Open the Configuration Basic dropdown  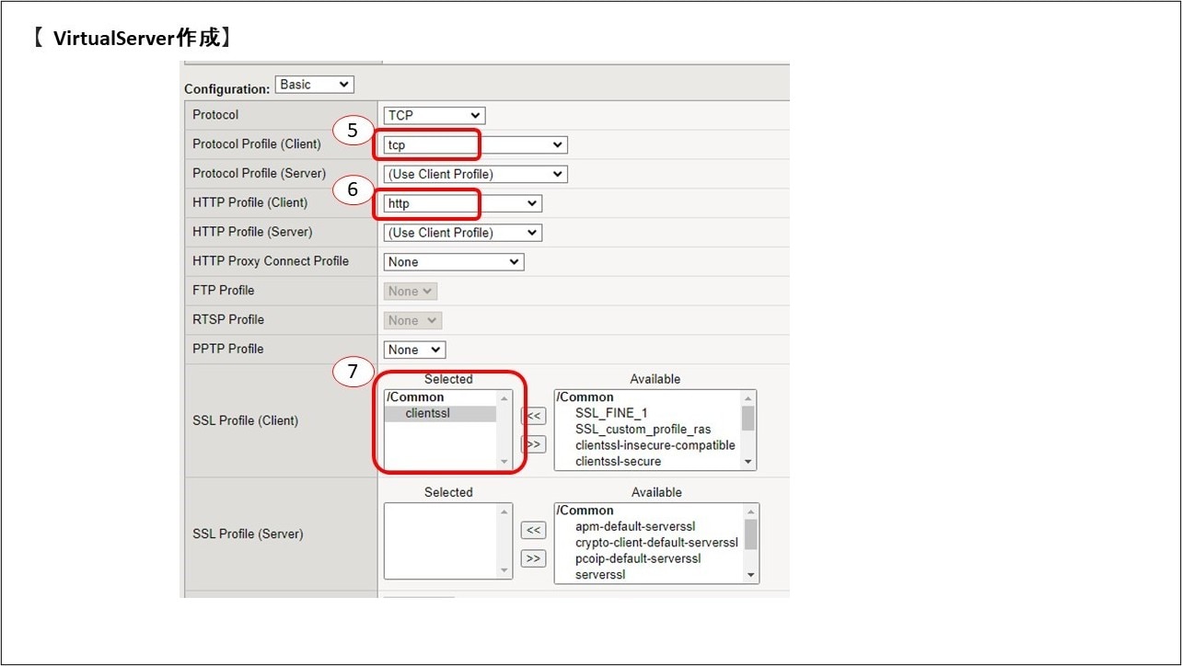[x=314, y=85]
